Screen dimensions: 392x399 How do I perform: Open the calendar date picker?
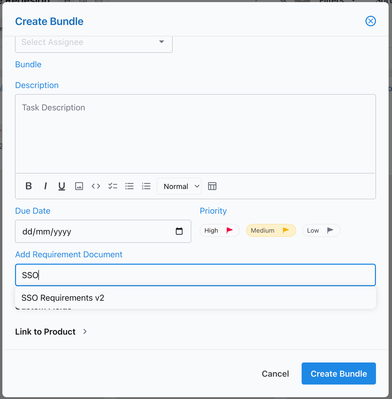179,231
